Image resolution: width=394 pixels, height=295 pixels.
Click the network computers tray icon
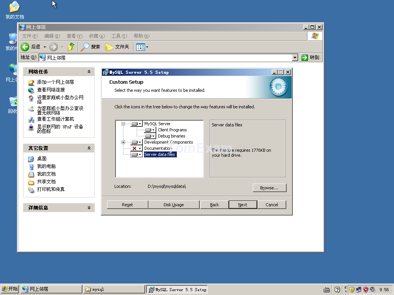pyautogui.click(x=359, y=290)
